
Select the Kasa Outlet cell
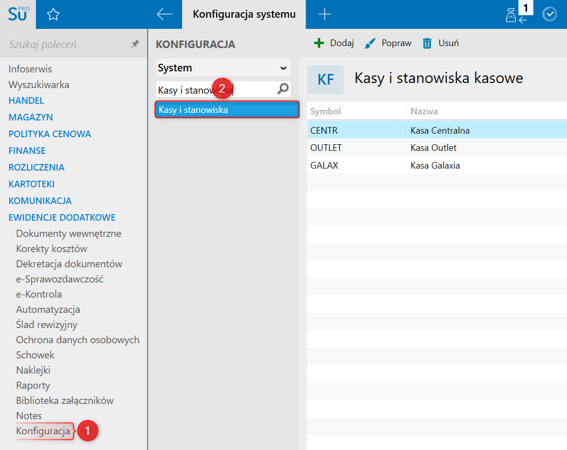pyautogui.click(x=487, y=148)
